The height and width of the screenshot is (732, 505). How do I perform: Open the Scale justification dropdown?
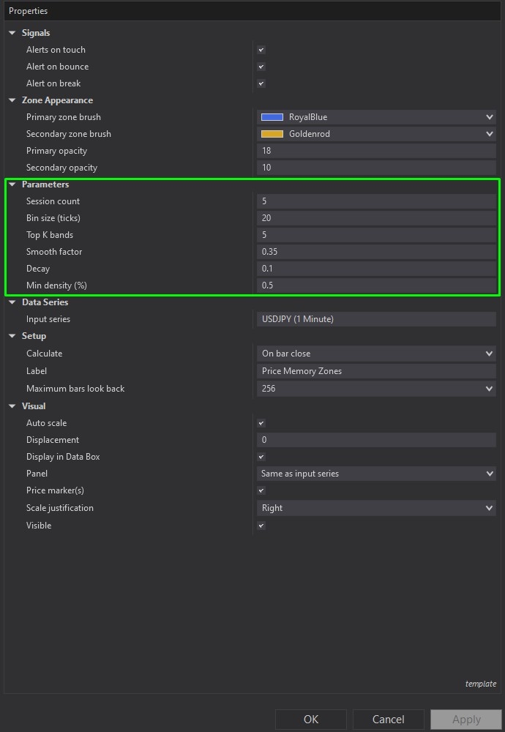[489, 508]
